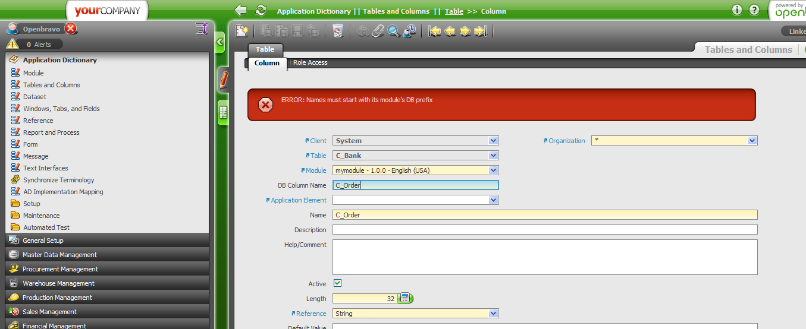Click the save and next toolbar icon

pyautogui.click(x=313, y=31)
